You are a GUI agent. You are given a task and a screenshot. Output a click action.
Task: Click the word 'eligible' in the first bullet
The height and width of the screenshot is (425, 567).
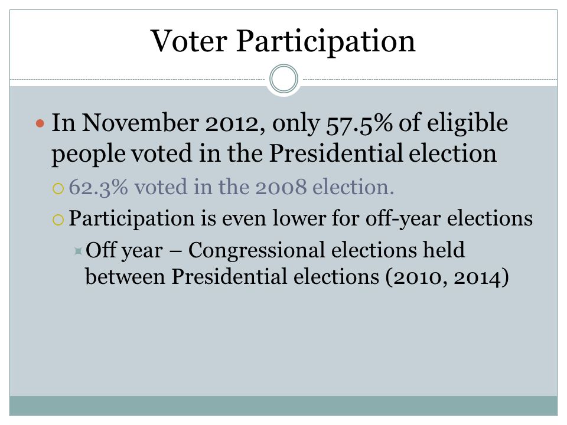pyautogui.click(x=467, y=123)
